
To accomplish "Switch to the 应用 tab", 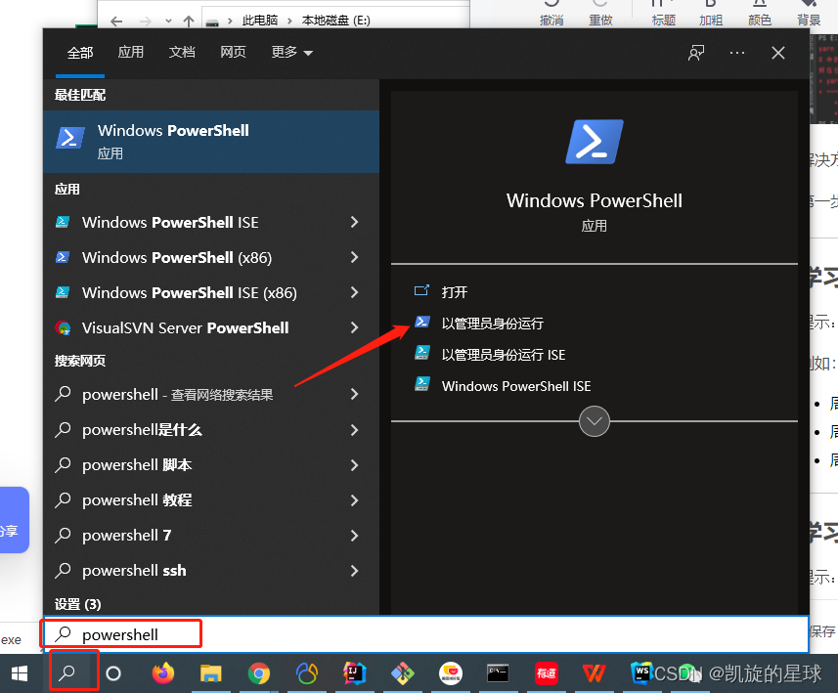I will tap(131, 52).
